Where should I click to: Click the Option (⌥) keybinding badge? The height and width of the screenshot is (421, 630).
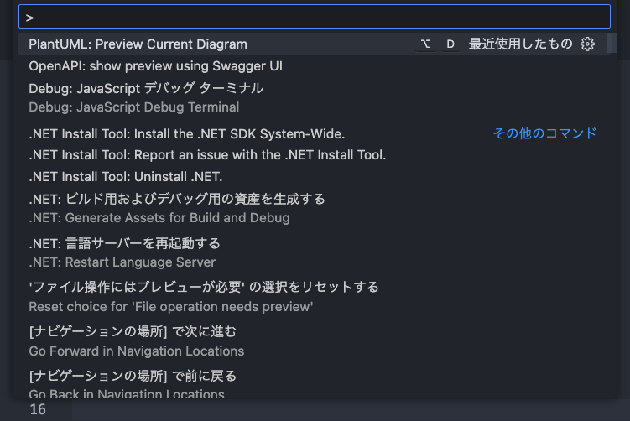[x=425, y=44]
